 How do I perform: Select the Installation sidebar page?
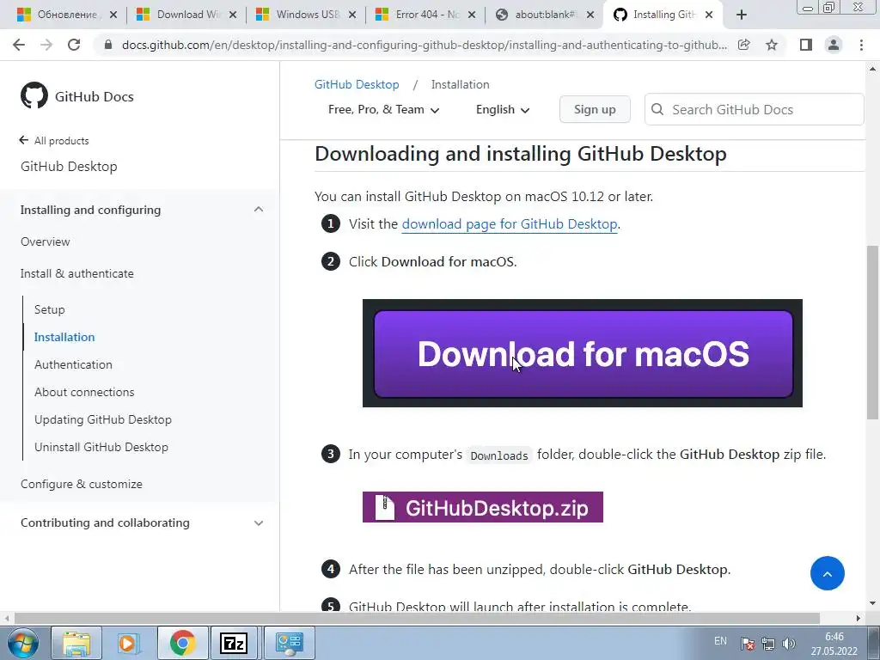(x=64, y=337)
